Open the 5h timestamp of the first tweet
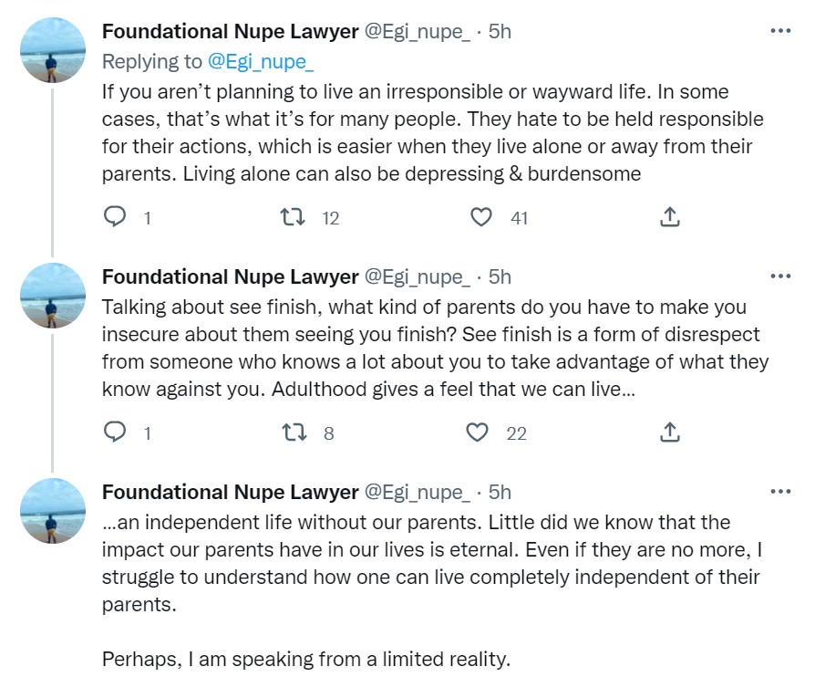Screen dimensions: 815x677 click(500, 31)
